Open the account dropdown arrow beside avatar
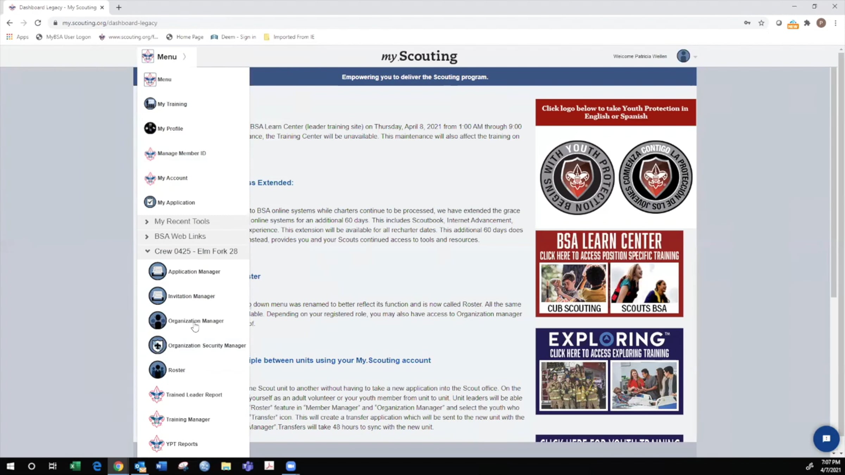Image resolution: width=845 pixels, height=475 pixels. coord(695,57)
